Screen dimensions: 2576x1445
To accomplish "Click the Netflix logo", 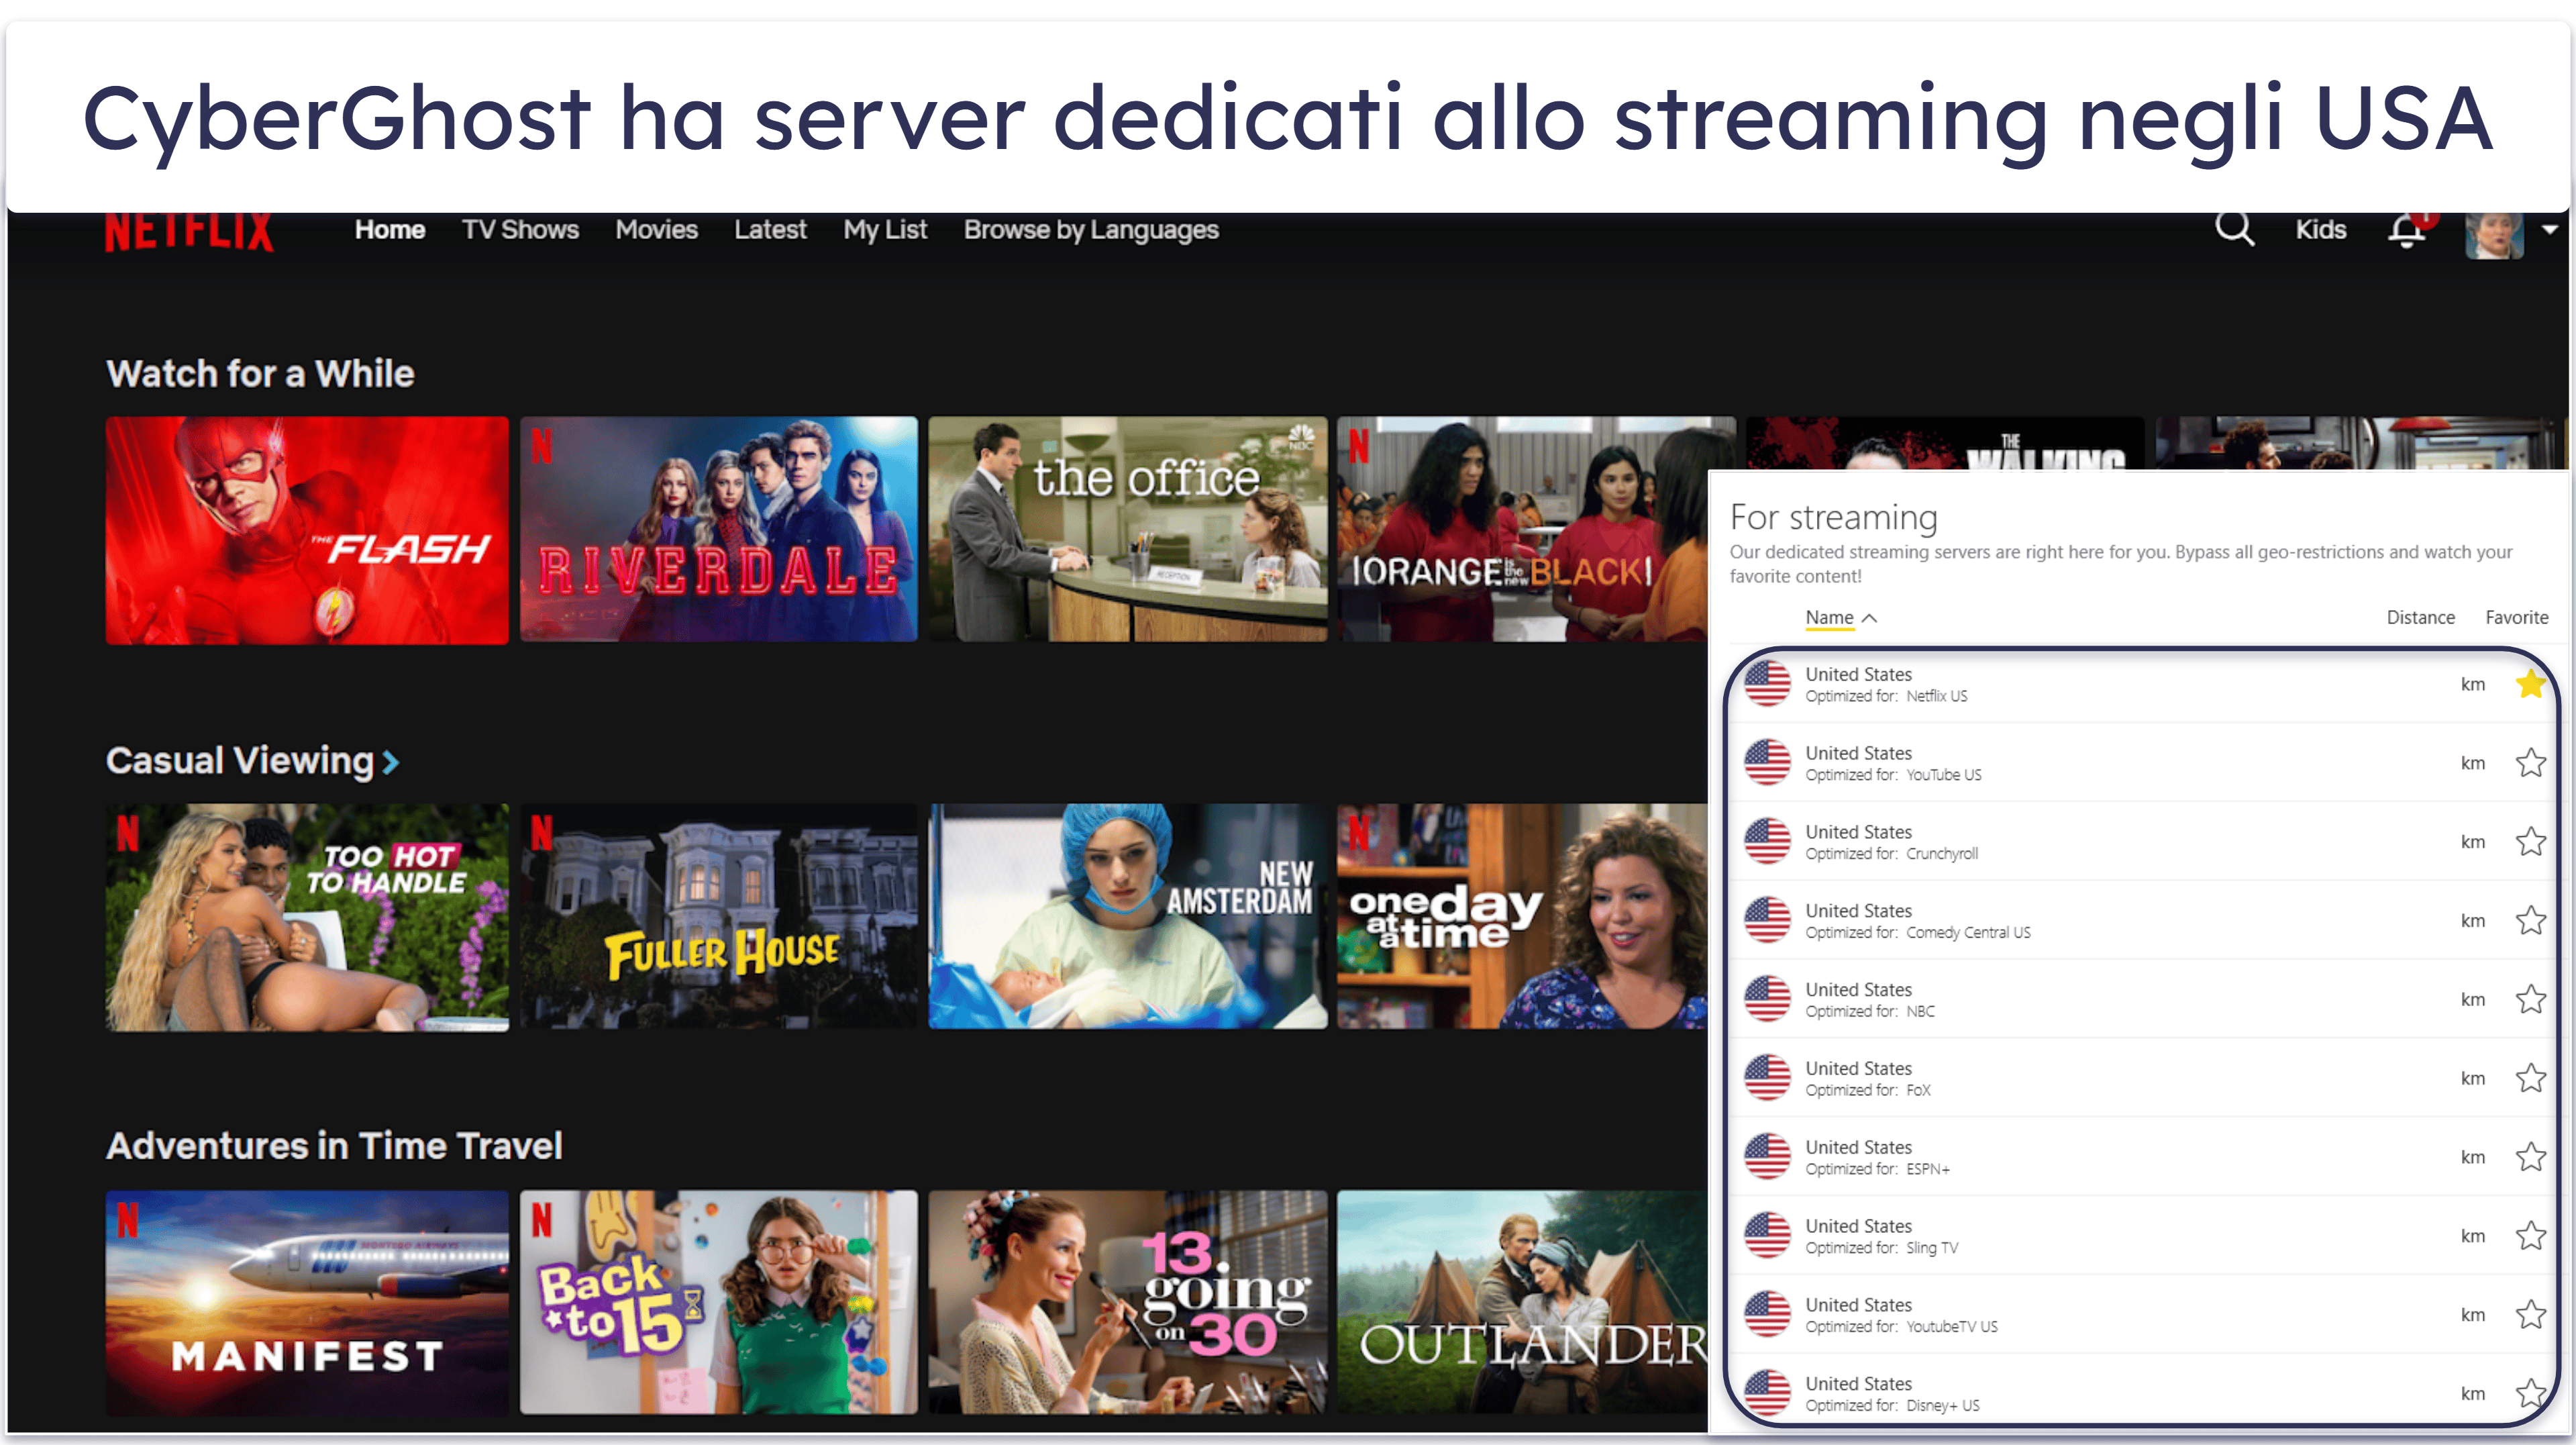I will tap(189, 232).
